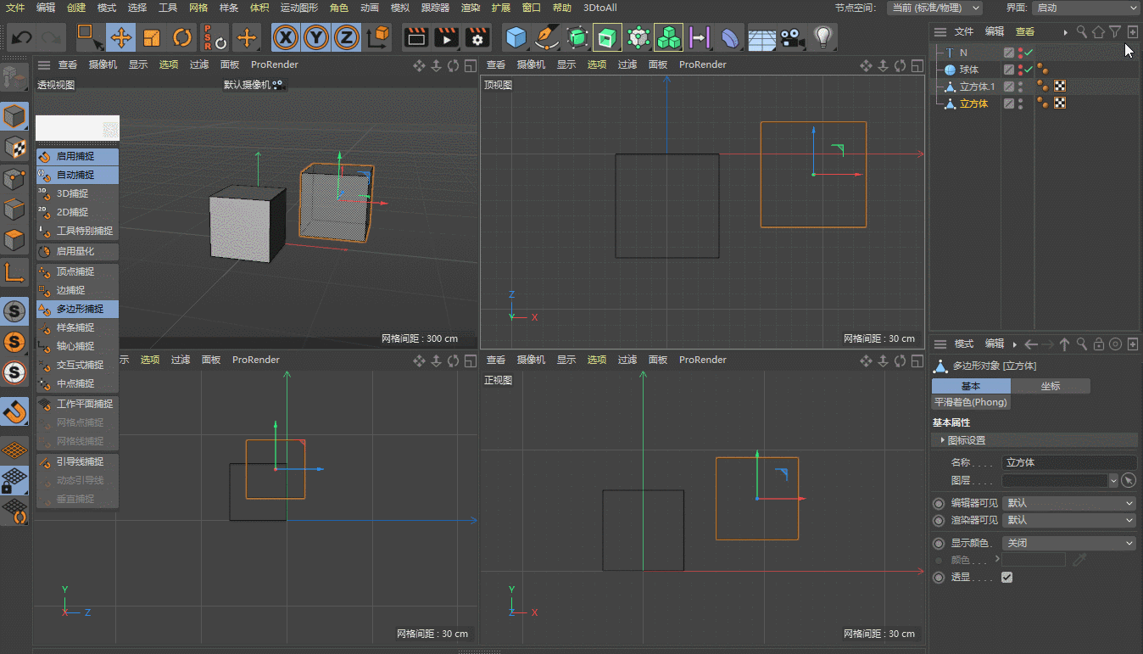Open the 编辑器可见 dropdown
Screen dimensions: 1143x654
[1068, 503]
